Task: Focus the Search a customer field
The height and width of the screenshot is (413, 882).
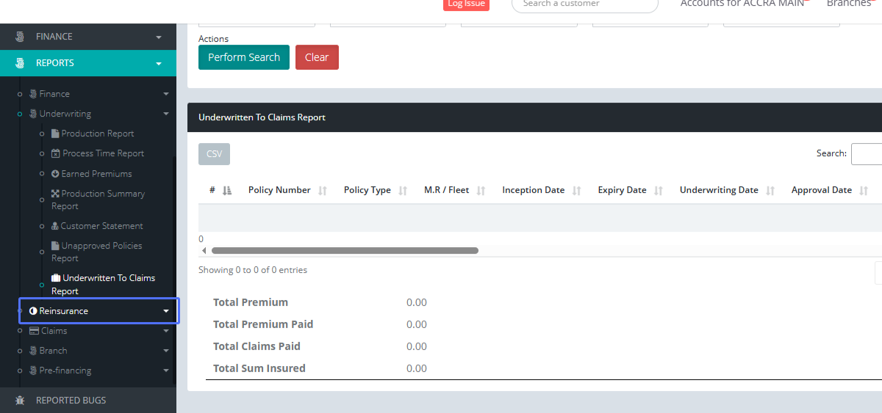Action: (584, 4)
